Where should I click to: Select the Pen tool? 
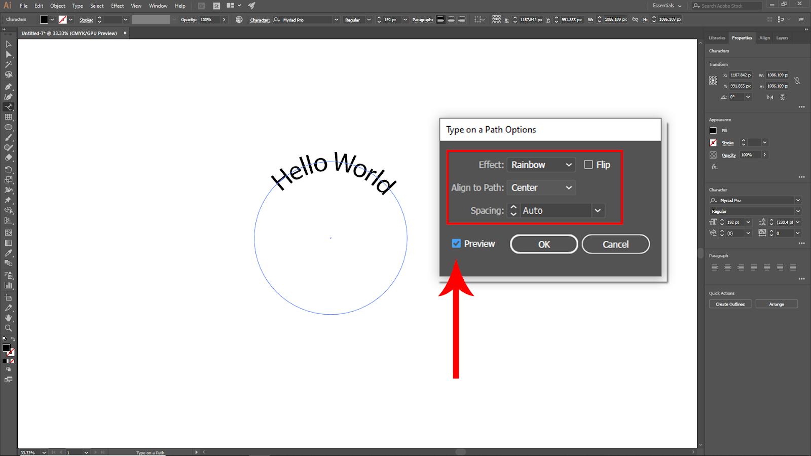(9, 87)
